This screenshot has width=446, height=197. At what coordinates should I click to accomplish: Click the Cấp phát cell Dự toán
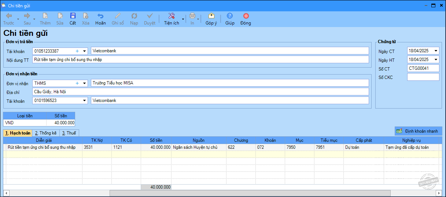(x=364, y=147)
